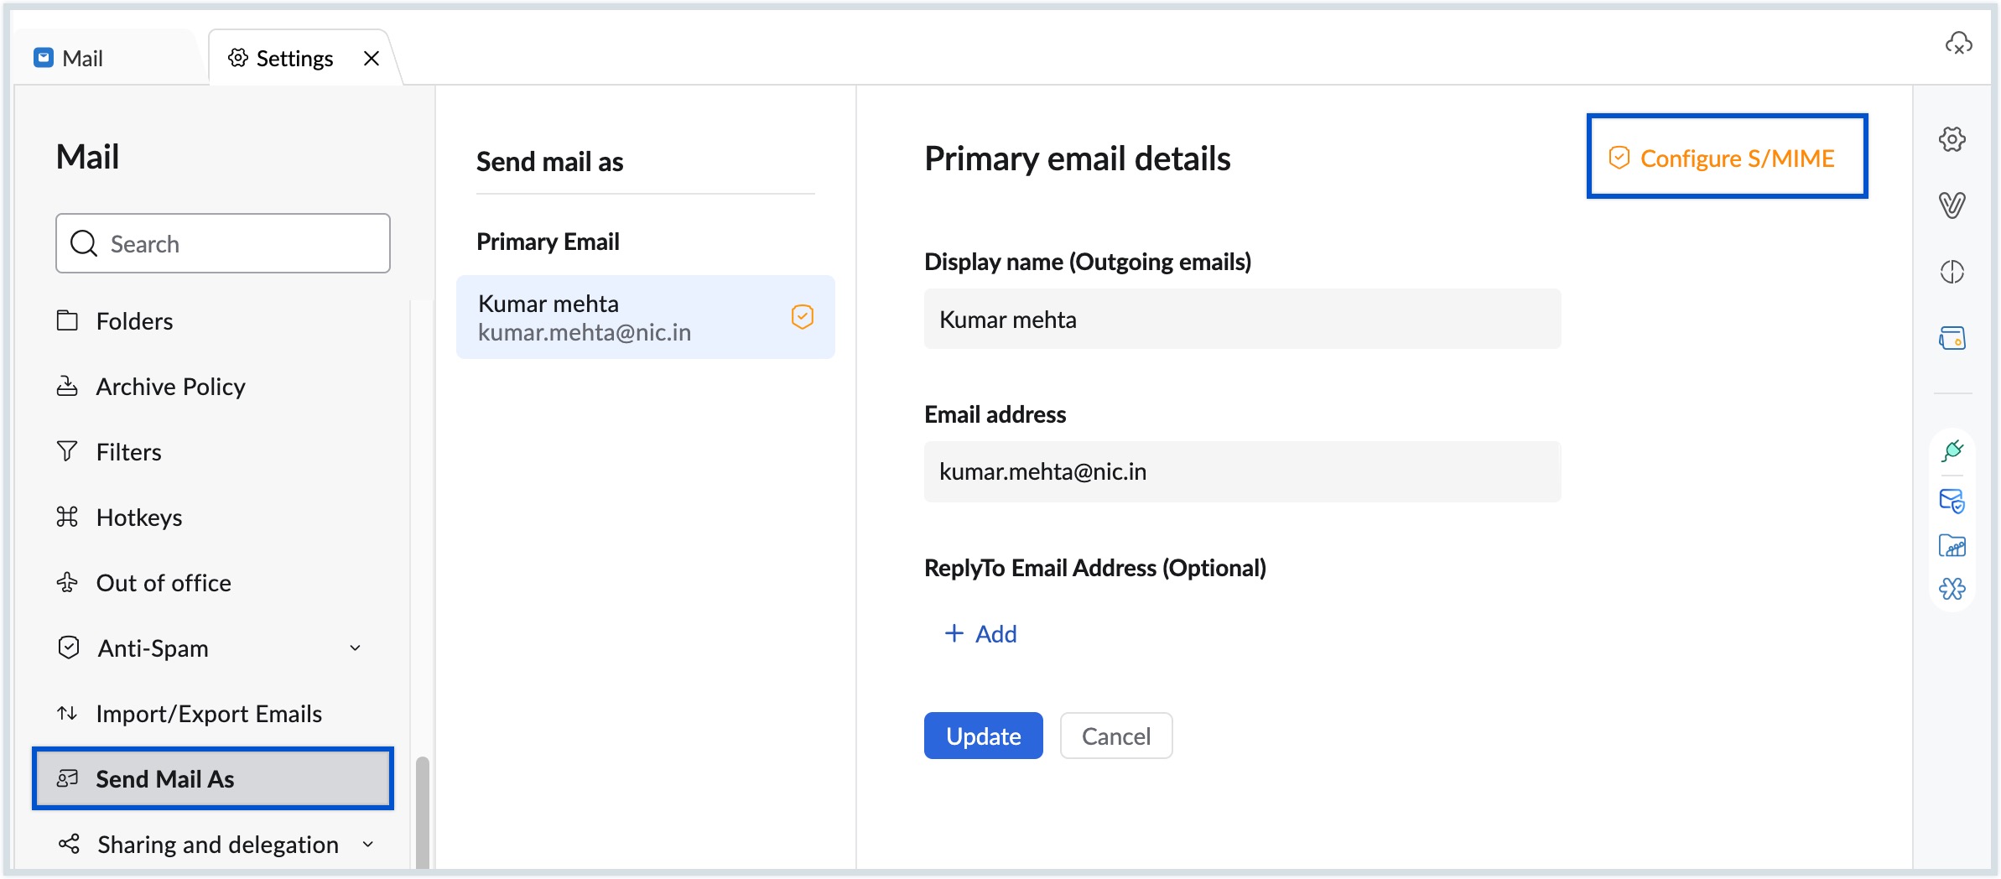This screenshot has height=879, width=2001.
Task: Click the paperclip attachment viewer icon
Action: [1952, 205]
